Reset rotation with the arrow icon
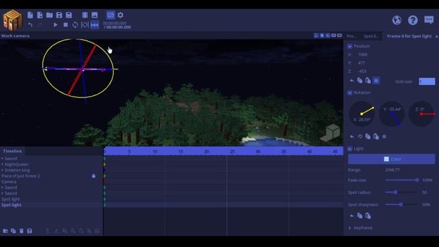Screen dimensions: 439x247 (352, 137)
